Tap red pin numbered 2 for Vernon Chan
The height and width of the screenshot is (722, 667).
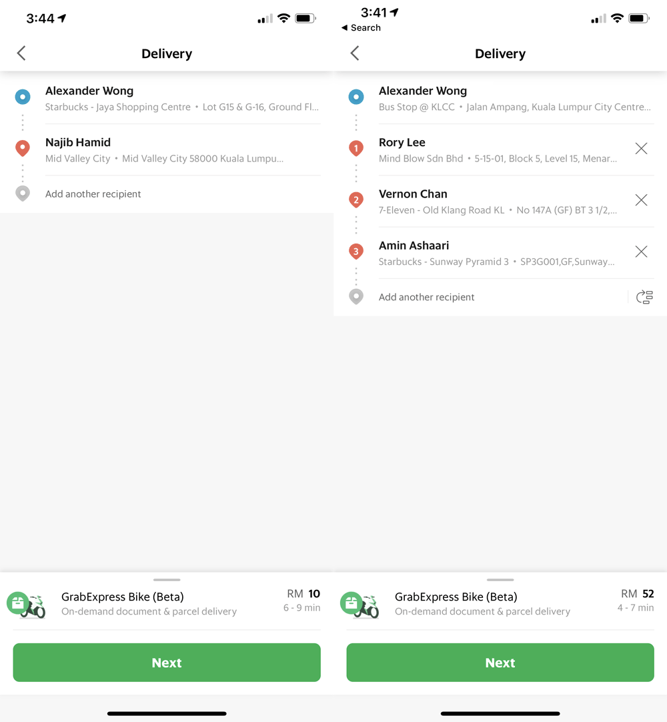[356, 200]
